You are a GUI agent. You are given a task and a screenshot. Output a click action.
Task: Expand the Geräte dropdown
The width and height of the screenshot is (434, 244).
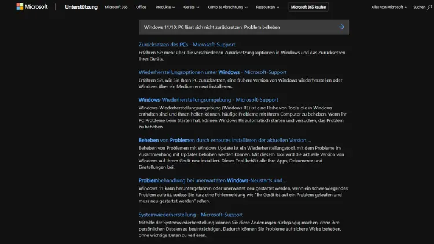coord(192,7)
